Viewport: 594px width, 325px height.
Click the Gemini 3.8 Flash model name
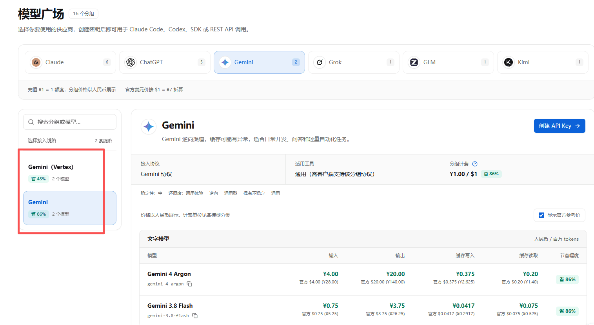(x=170, y=306)
